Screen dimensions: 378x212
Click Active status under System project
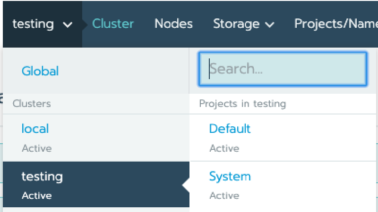224,196
